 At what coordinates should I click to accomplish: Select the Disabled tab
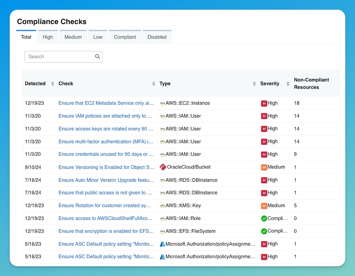pyautogui.click(x=157, y=37)
